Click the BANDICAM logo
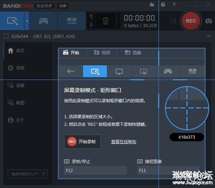Image resolution: width=215 pixels, height=188 pixels. tap(18, 6)
